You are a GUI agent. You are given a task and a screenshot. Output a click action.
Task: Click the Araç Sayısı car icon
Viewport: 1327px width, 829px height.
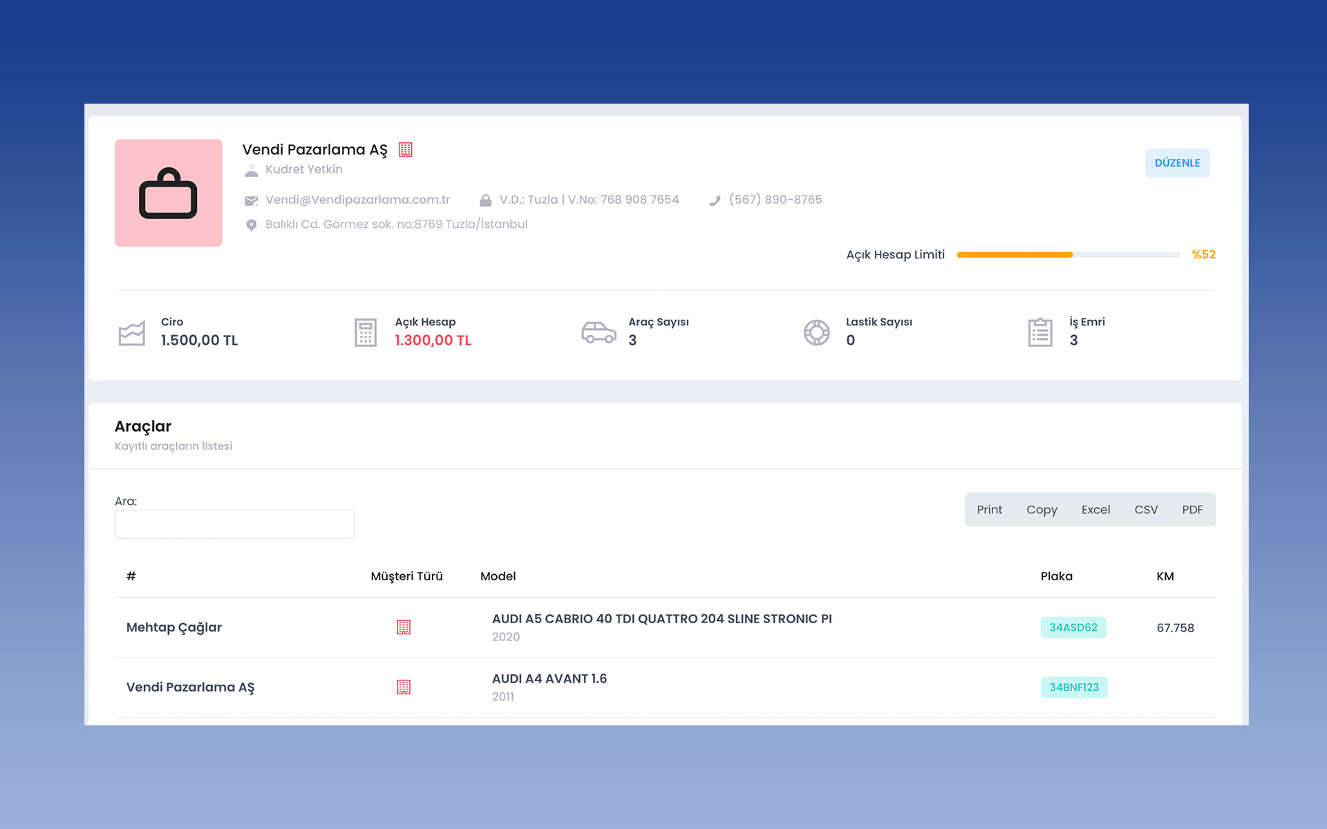[599, 332]
